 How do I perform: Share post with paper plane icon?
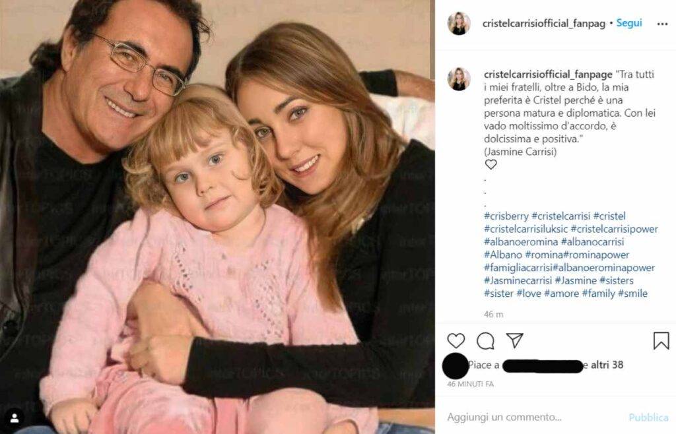coord(515,340)
